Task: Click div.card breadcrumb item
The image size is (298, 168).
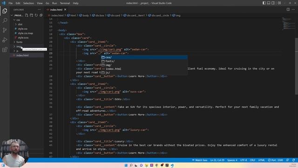Action: [114, 15]
